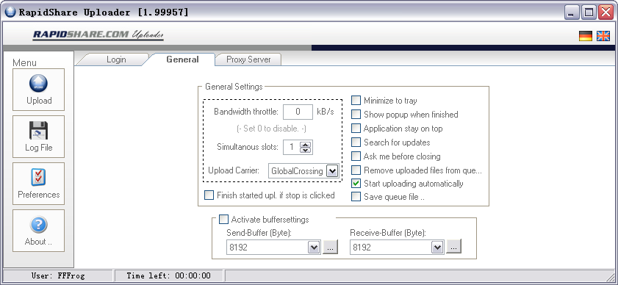Image resolution: width=618 pixels, height=285 pixels.
Task: Click the application icon in title bar
Action: (10, 12)
